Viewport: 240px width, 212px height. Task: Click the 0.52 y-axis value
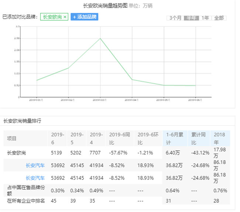click(x=17, y=85)
